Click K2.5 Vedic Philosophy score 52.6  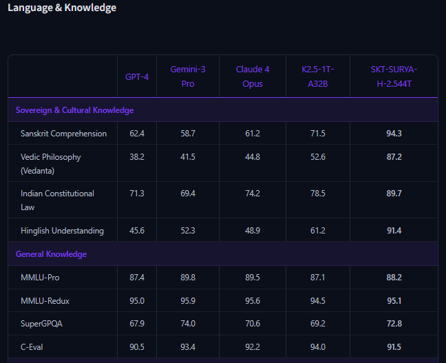coord(318,157)
